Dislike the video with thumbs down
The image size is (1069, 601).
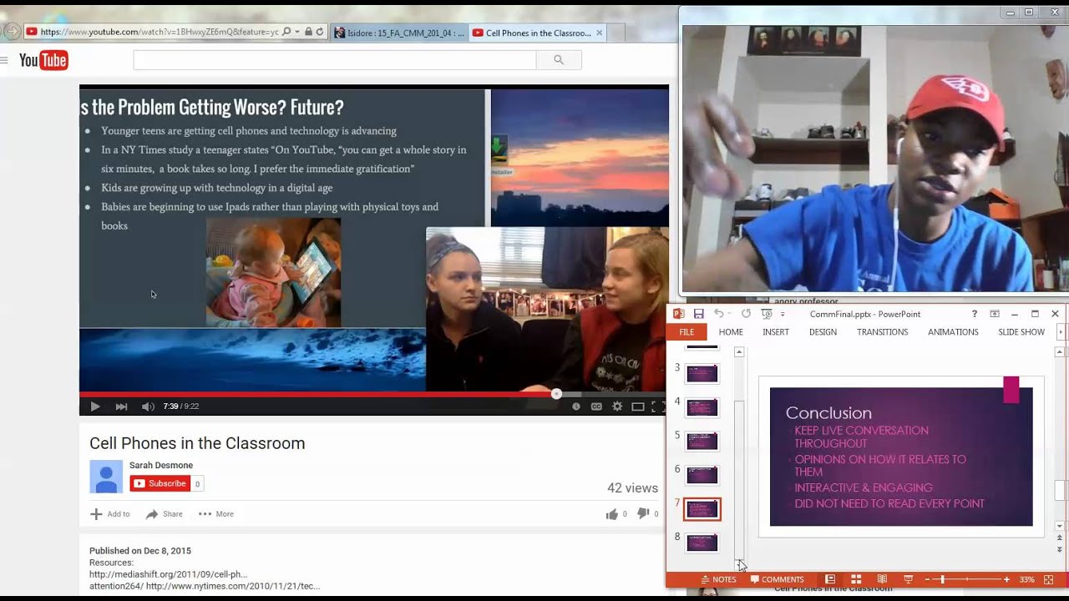(643, 514)
